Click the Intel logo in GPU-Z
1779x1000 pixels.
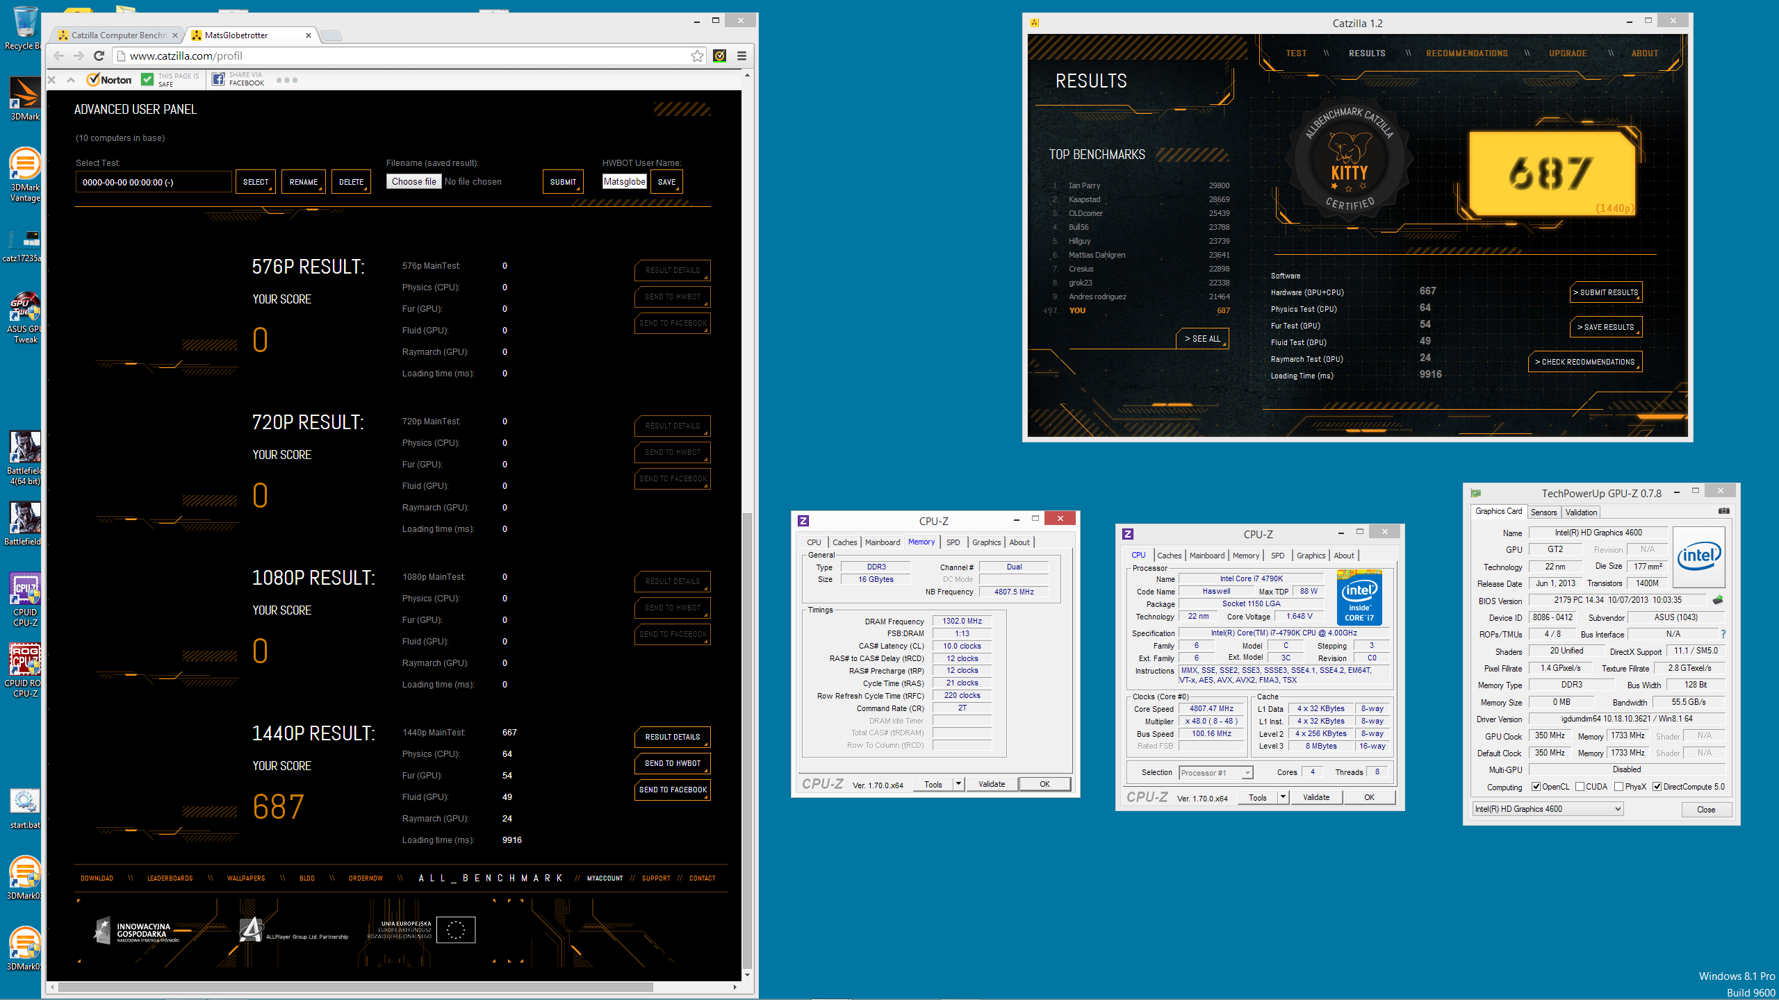point(1699,557)
